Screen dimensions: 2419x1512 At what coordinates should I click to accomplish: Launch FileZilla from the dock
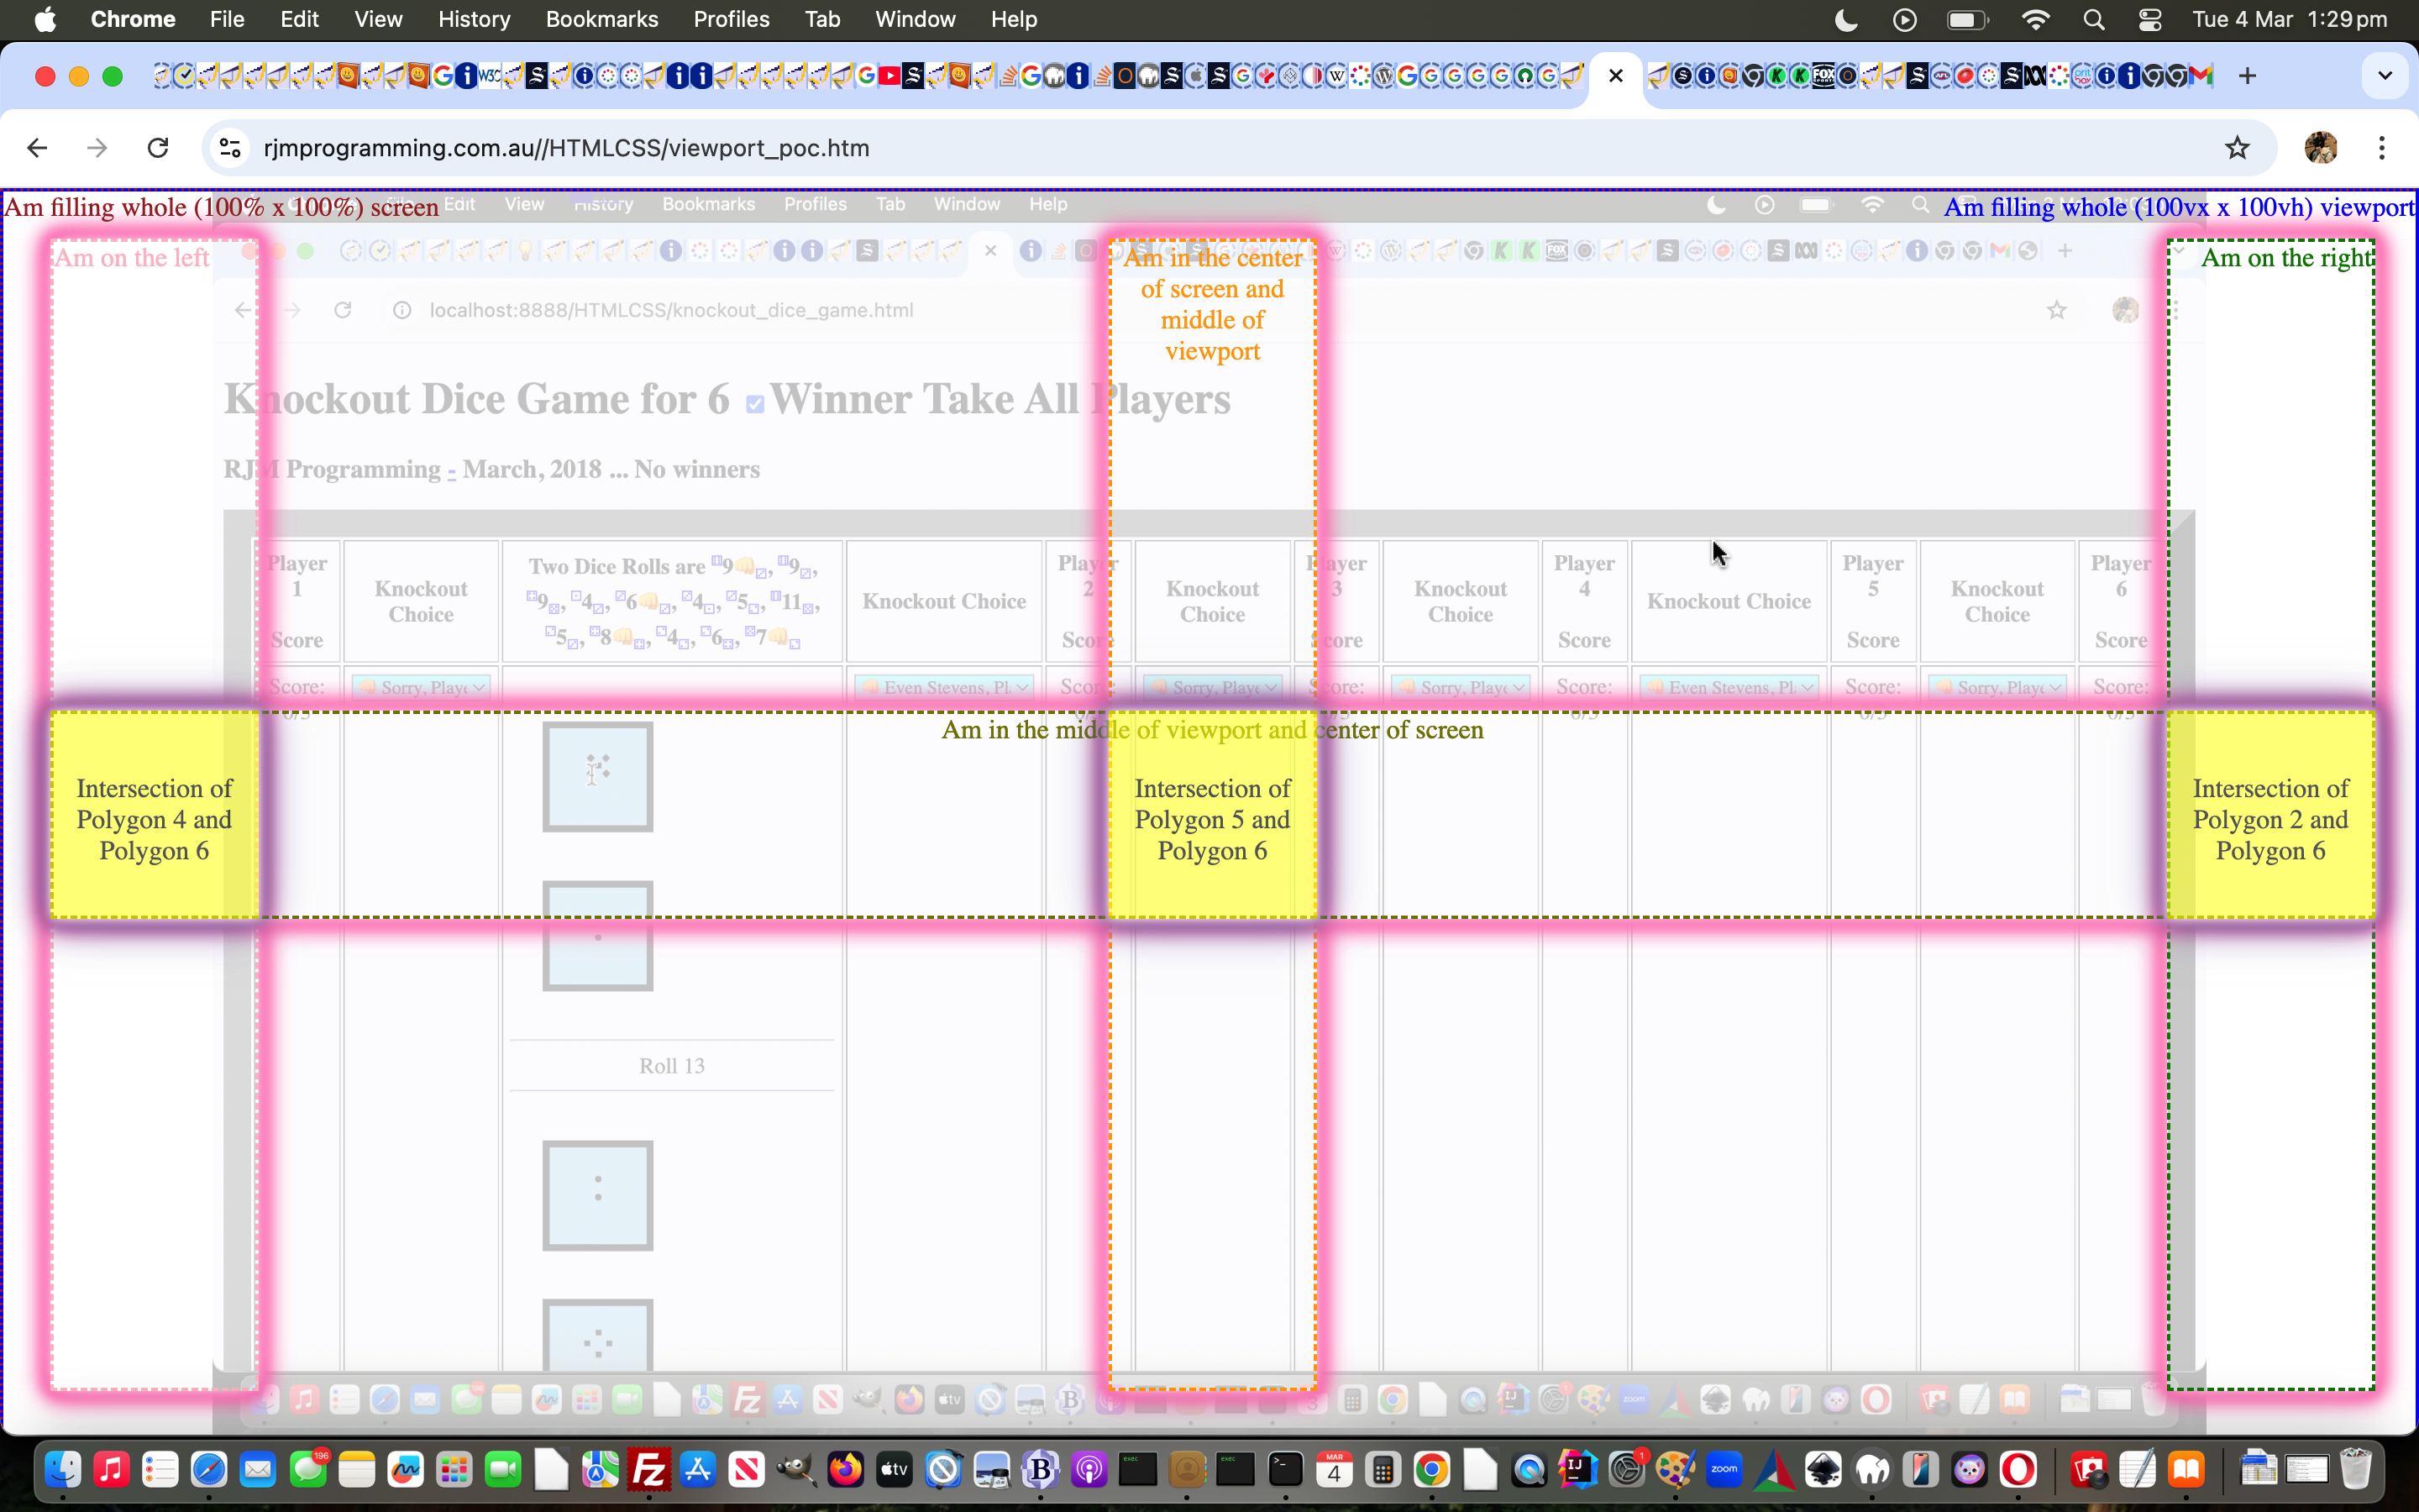coord(648,1470)
